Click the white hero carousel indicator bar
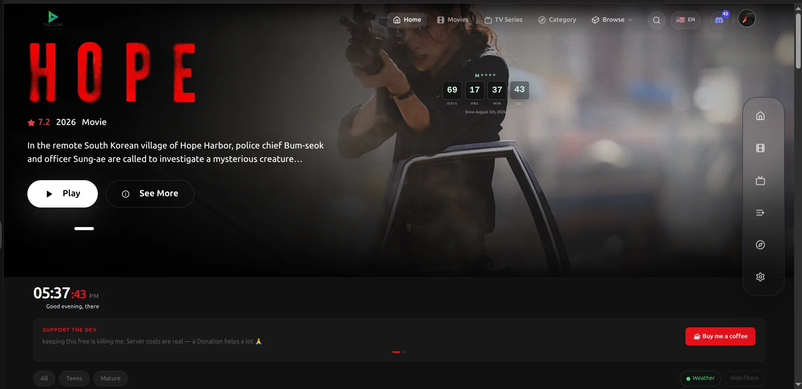This screenshot has width=802, height=389. tap(84, 228)
